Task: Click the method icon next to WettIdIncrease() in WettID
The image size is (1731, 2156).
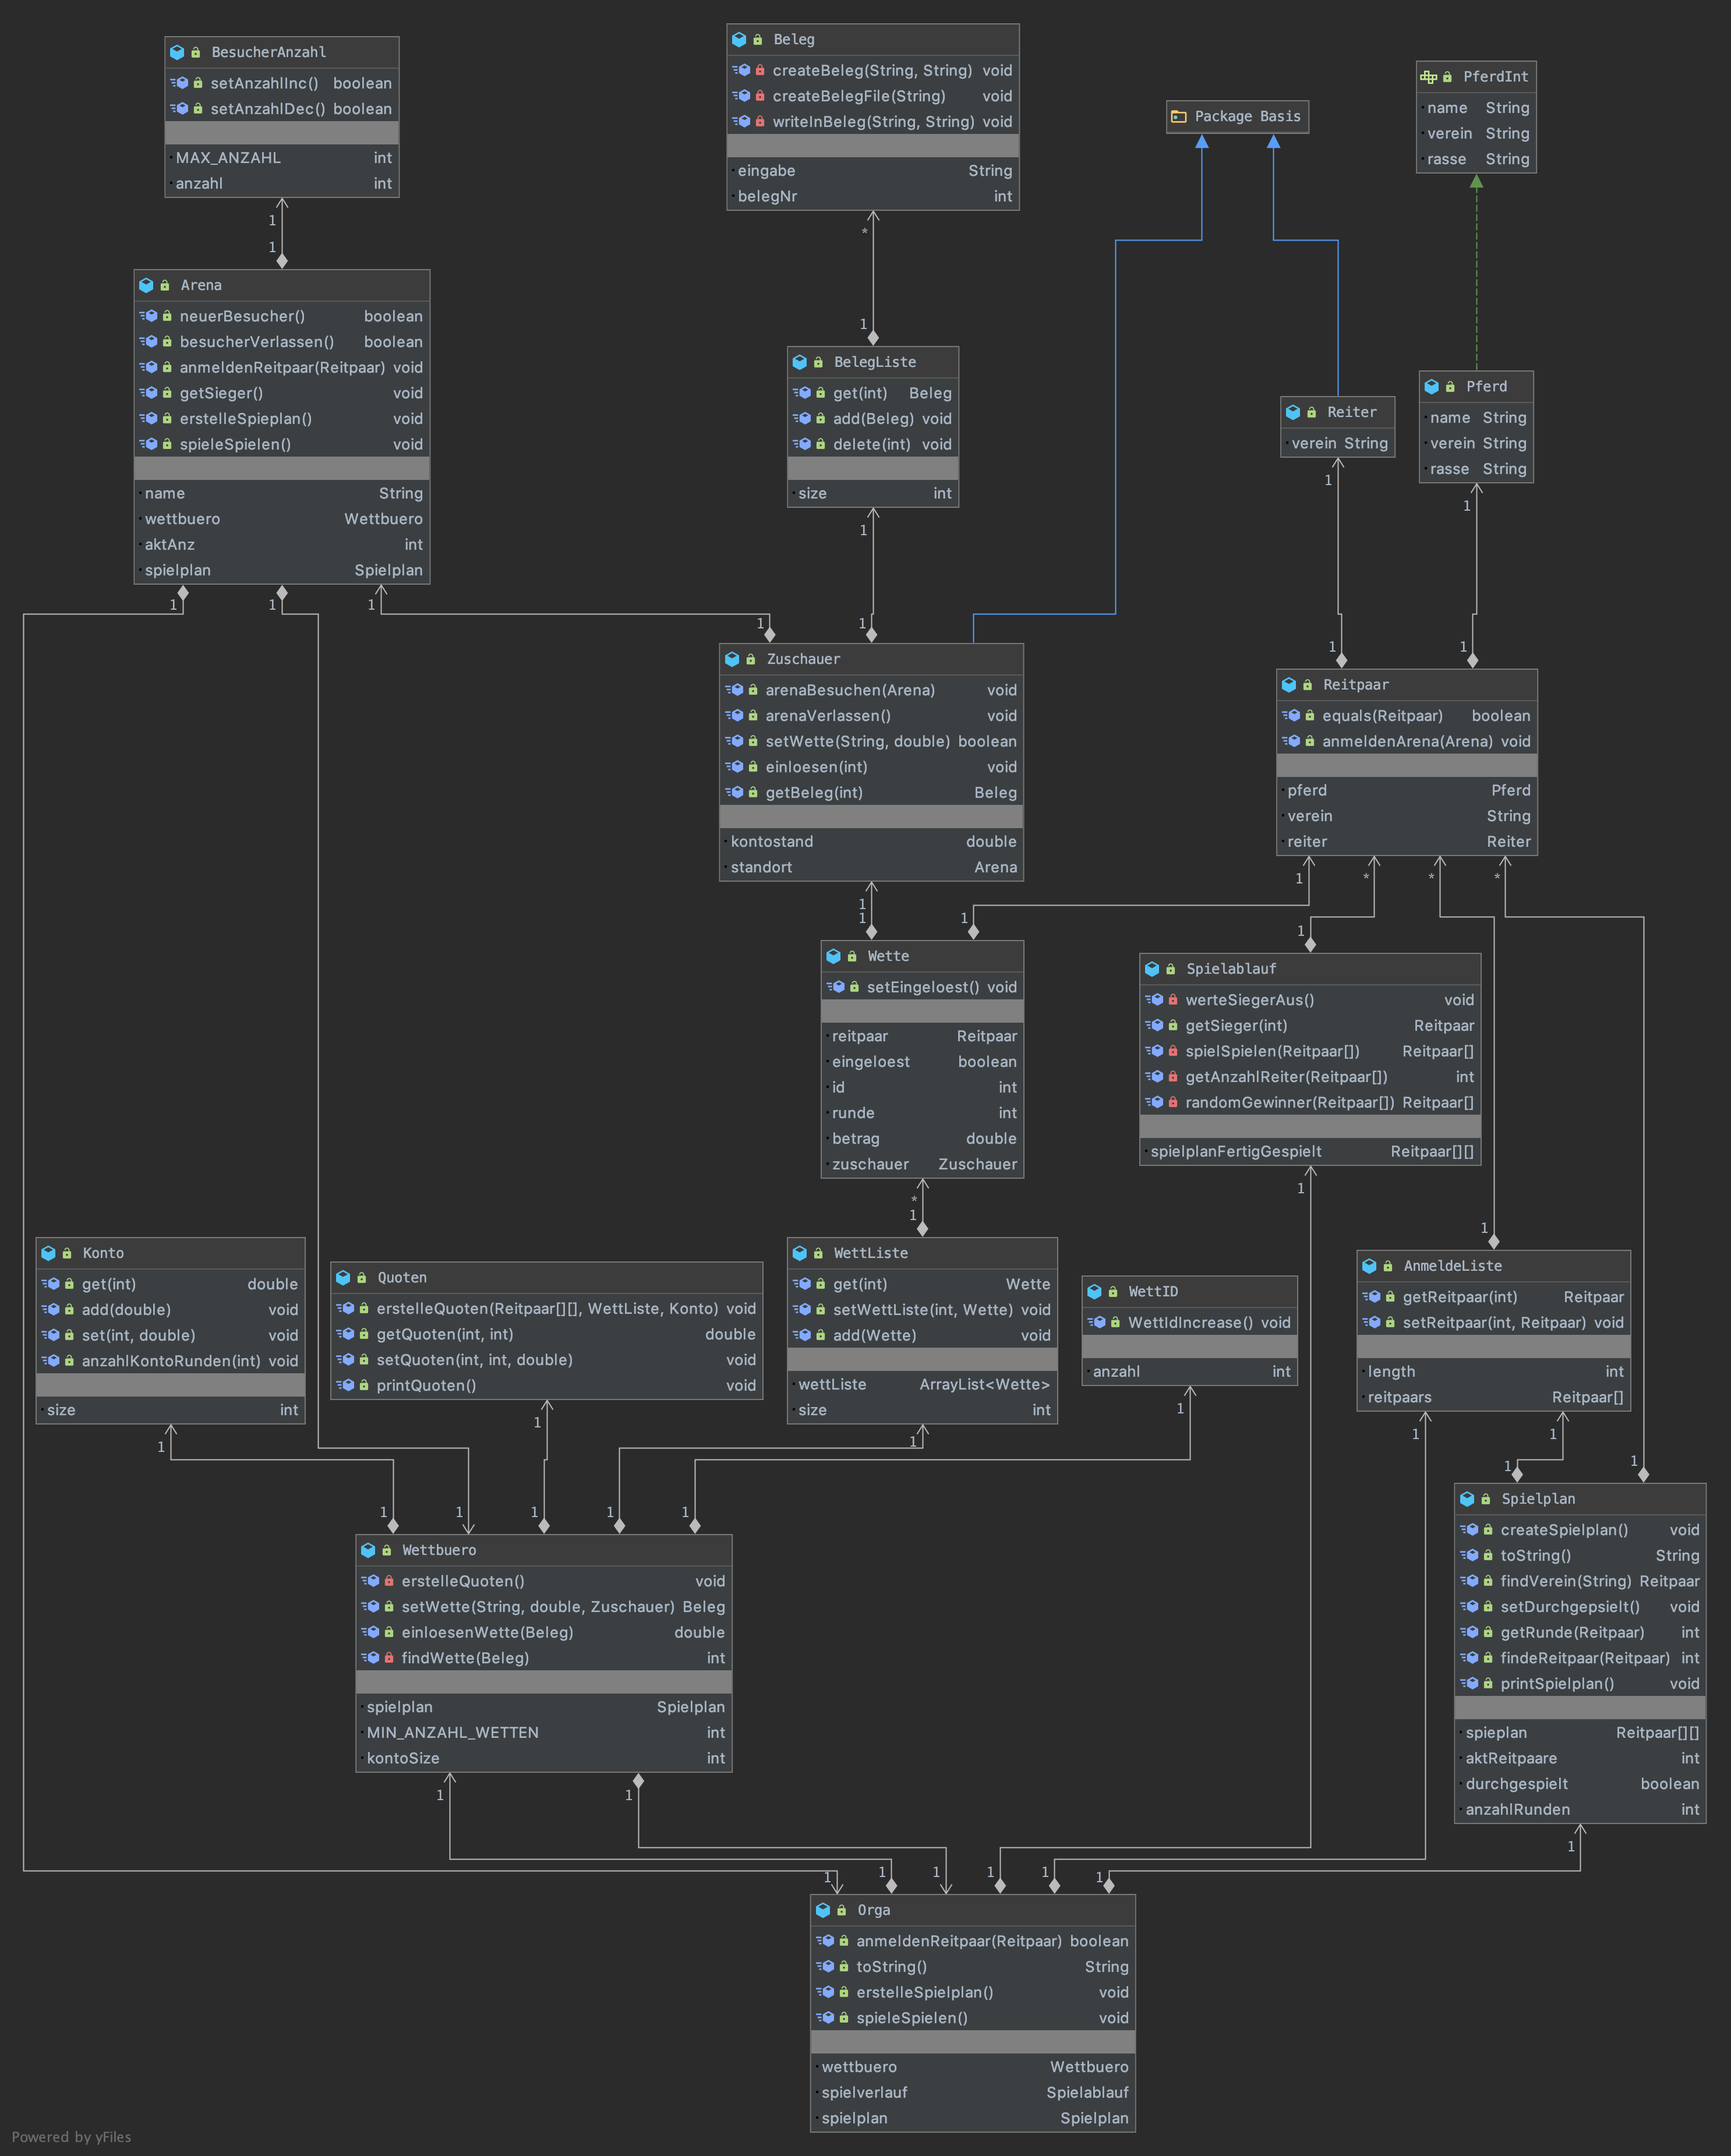Action: click(1096, 1322)
